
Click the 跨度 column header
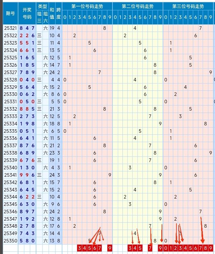58,13
